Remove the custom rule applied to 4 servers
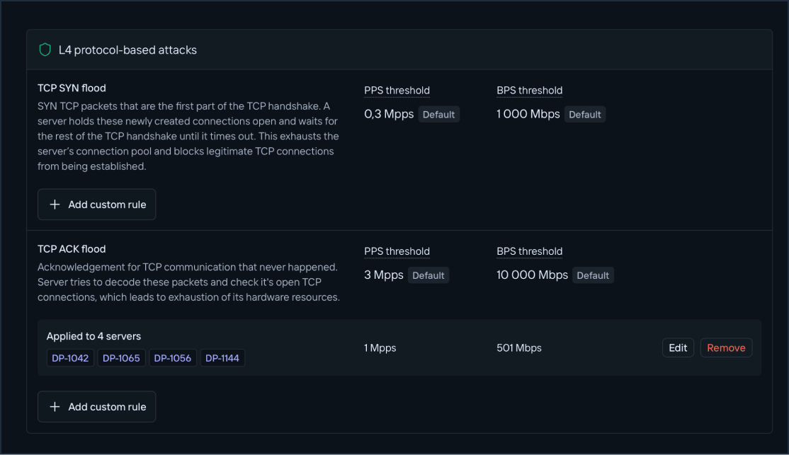Image resolution: width=789 pixels, height=455 pixels. (725, 347)
